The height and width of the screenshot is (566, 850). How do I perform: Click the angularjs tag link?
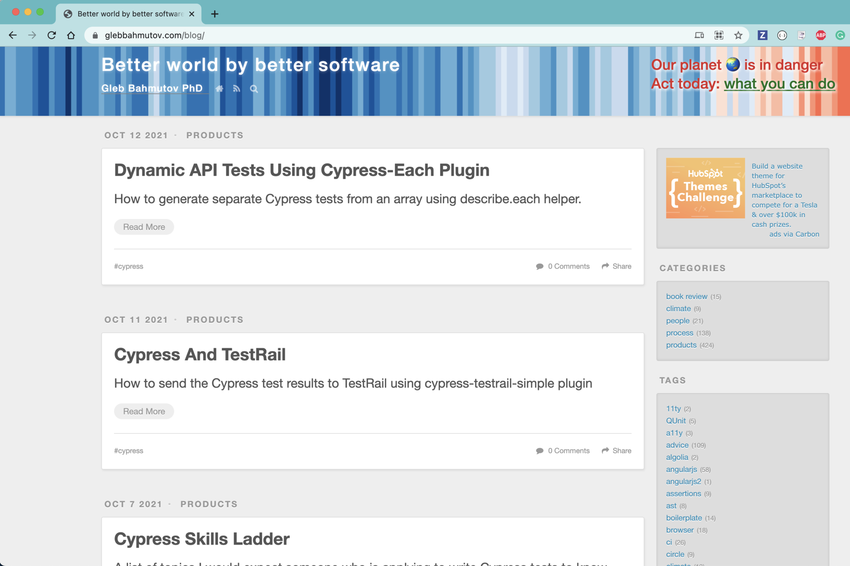[681, 469]
